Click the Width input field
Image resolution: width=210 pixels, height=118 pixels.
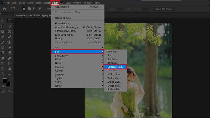point(120,9)
